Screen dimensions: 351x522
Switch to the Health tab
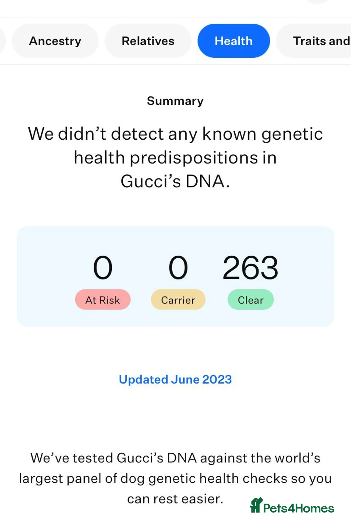[x=233, y=40]
